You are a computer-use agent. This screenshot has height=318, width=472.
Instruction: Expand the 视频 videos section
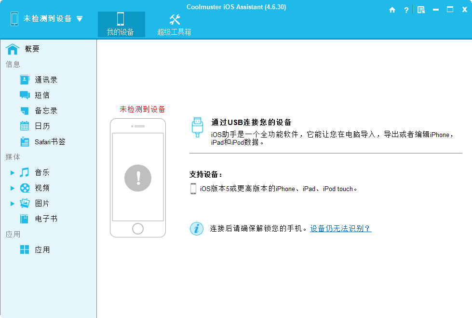pyautogui.click(x=12, y=188)
